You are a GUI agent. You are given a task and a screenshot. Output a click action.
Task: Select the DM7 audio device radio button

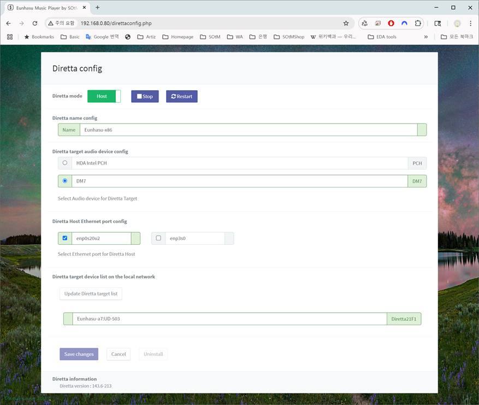click(65, 181)
